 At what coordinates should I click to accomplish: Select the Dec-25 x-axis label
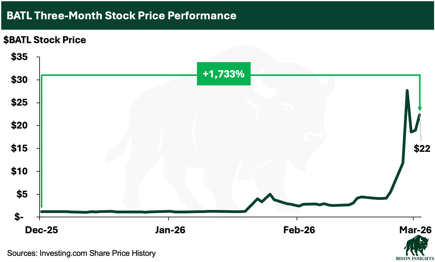pos(42,230)
